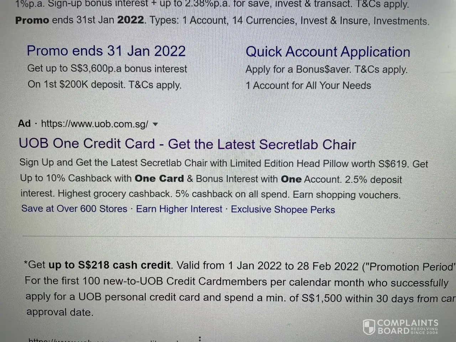Visit the "Exclusive Shopee Perks" link
The image size is (456, 342).
[283, 209]
